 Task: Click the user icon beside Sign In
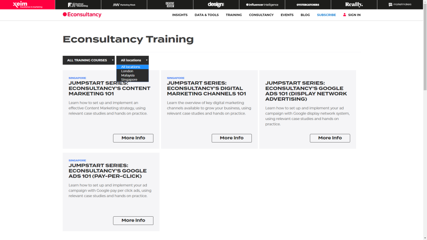[344, 15]
